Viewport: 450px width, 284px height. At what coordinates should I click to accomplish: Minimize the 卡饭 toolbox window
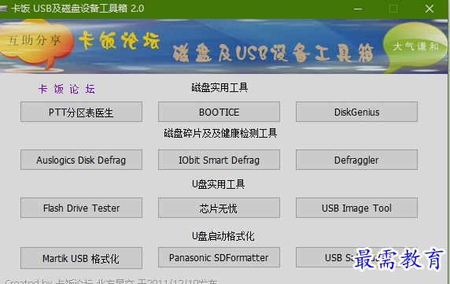pos(358,9)
